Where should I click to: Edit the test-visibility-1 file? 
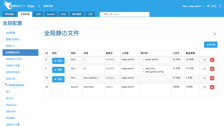(204, 78)
